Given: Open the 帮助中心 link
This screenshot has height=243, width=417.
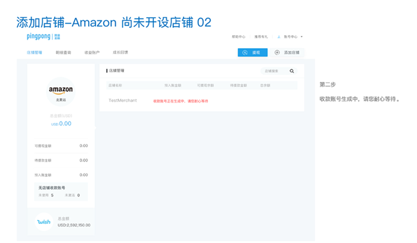Looking at the screenshot, I should [x=238, y=37].
